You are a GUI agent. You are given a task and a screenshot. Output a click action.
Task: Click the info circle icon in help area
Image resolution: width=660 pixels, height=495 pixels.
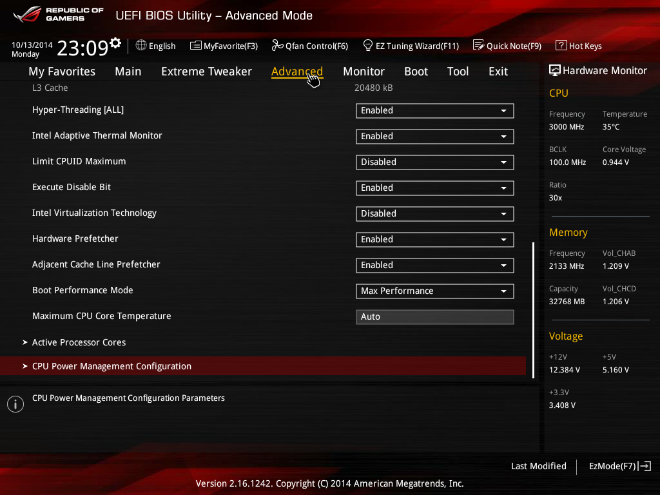tap(15, 404)
